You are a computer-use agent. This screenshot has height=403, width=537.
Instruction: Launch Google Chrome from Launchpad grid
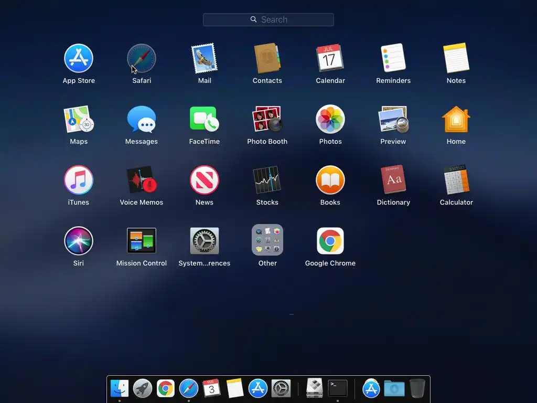pyautogui.click(x=330, y=241)
